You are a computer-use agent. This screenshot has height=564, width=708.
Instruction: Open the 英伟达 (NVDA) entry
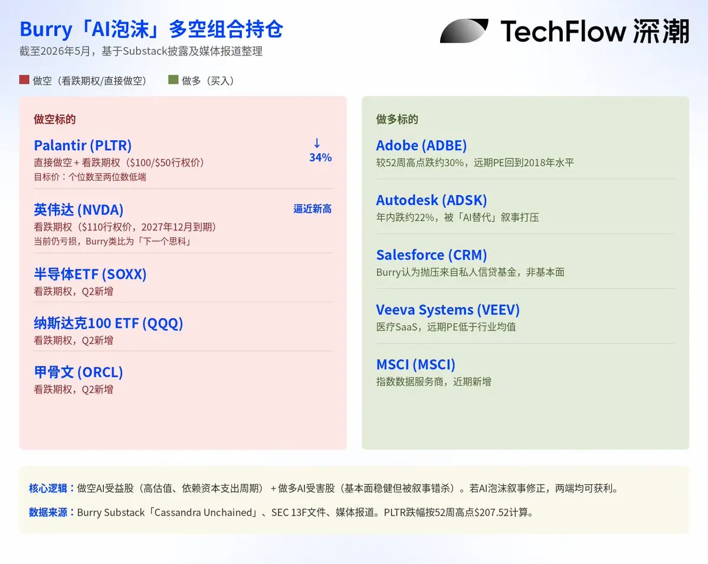(78, 210)
